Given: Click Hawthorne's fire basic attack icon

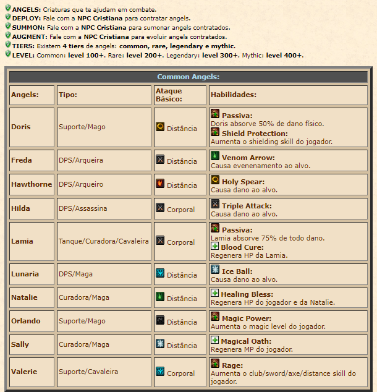Looking at the screenshot, I should click(x=160, y=183).
